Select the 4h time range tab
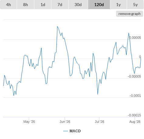Image resolution: width=144 pixels, height=139 pixels. click(x=9, y=5)
